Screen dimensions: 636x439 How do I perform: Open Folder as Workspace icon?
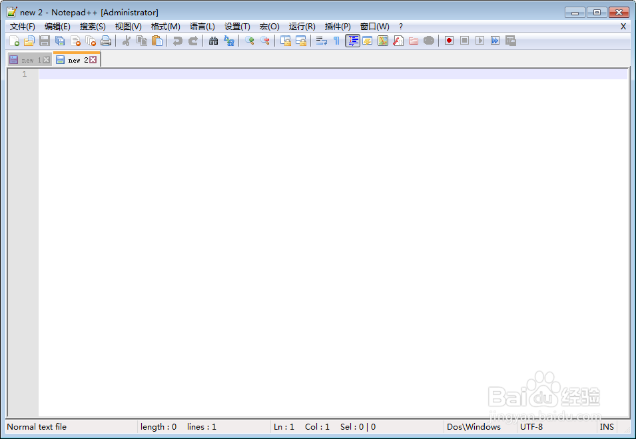(414, 41)
